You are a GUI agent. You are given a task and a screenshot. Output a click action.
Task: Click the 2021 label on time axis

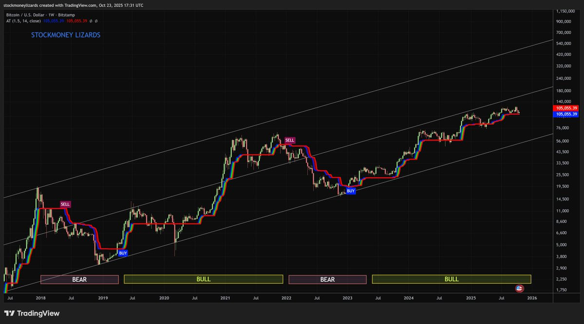pos(225,297)
